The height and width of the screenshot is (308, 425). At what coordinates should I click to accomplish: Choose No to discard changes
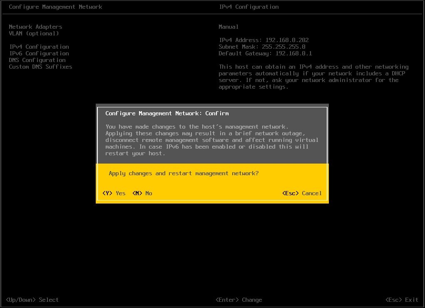[x=142, y=193]
